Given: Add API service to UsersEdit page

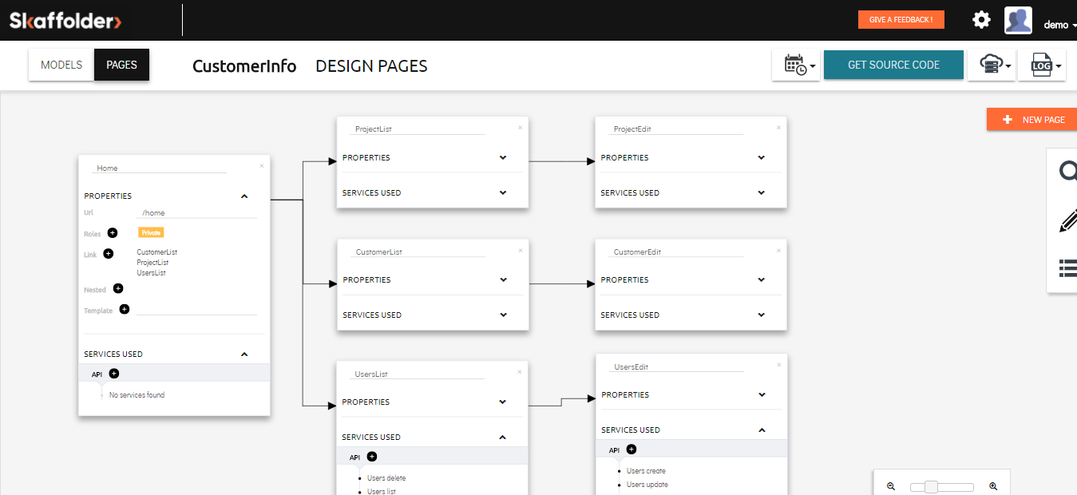Looking at the screenshot, I should click(x=631, y=449).
